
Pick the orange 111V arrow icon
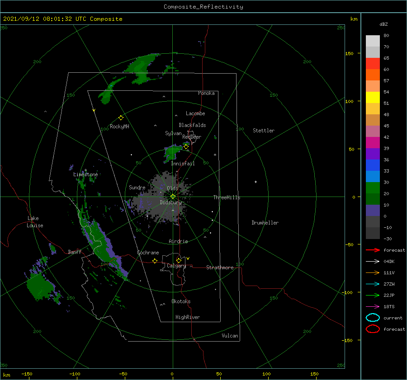click(373, 272)
